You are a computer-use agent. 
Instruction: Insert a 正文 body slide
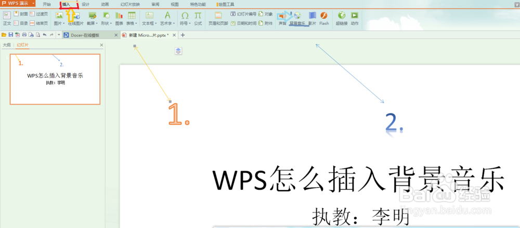[x=7, y=19]
